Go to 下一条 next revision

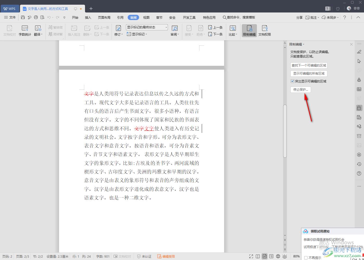click(215, 34)
